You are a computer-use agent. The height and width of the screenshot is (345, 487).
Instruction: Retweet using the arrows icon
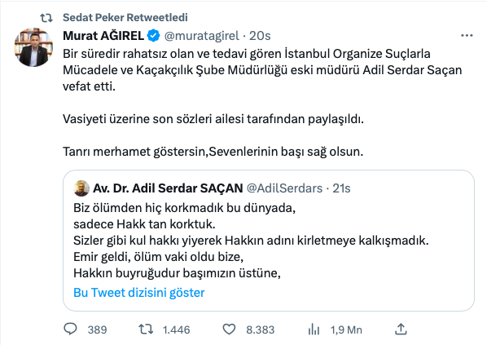pyautogui.click(x=146, y=330)
